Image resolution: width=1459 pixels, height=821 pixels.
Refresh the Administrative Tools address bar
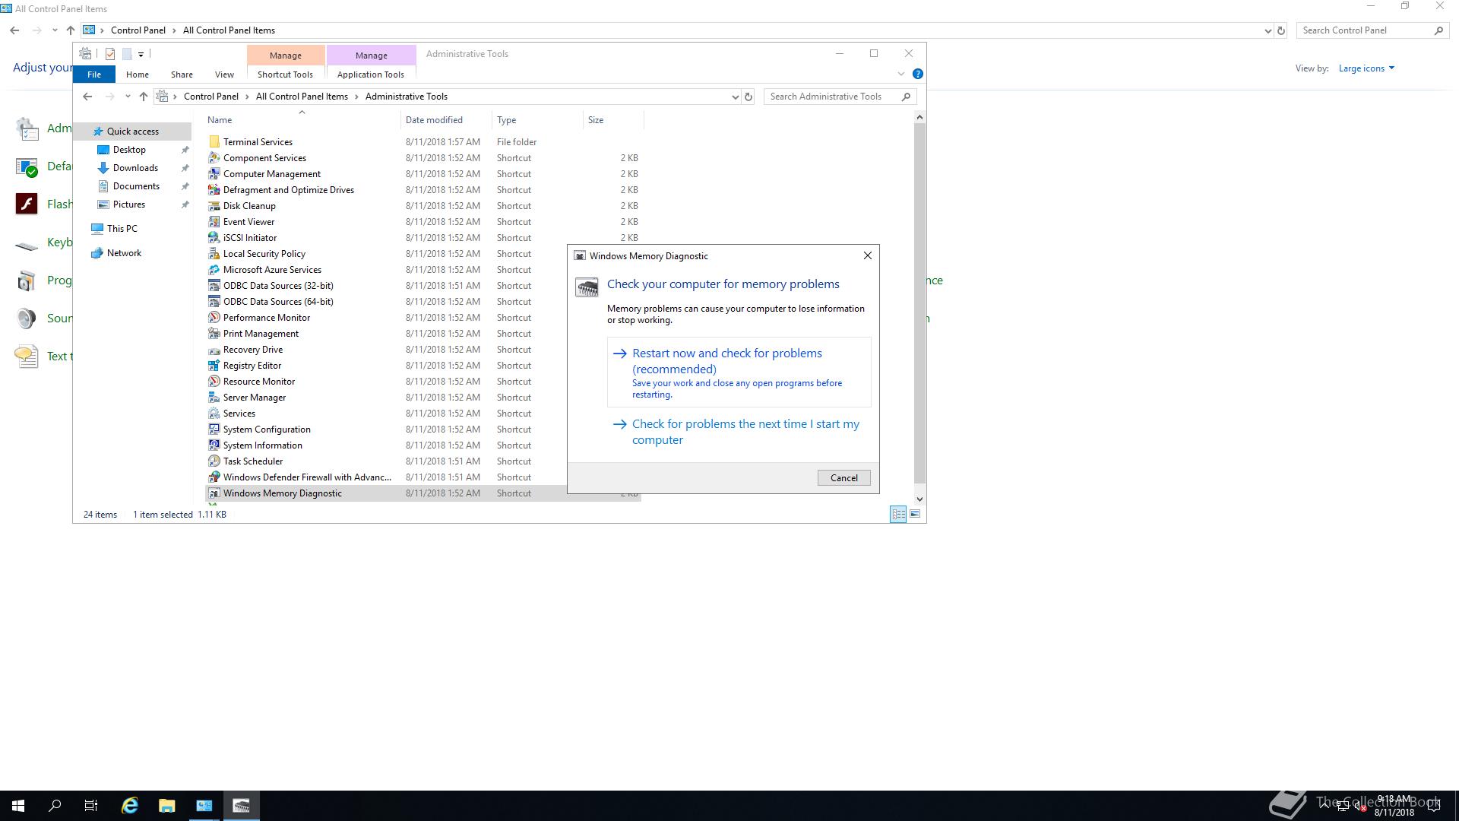point(748,97)
